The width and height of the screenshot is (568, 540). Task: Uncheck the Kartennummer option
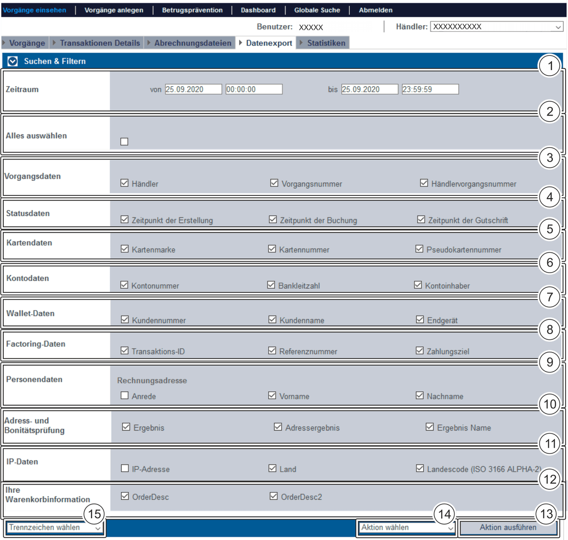(x=272, y=249)
